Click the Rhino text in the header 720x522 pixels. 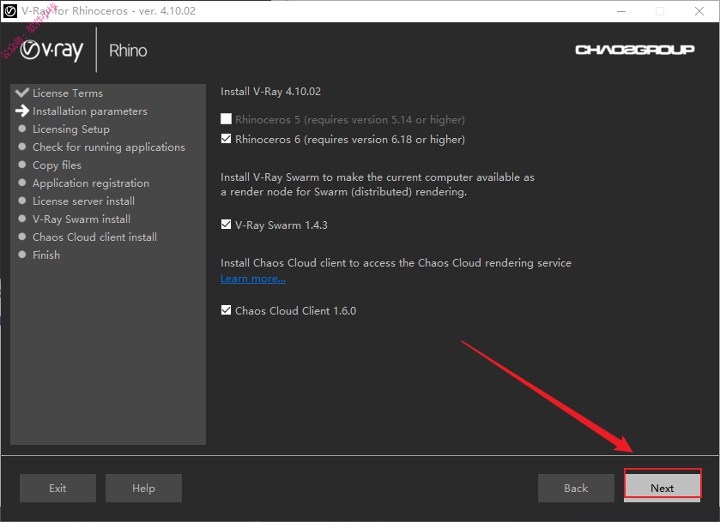128,51
